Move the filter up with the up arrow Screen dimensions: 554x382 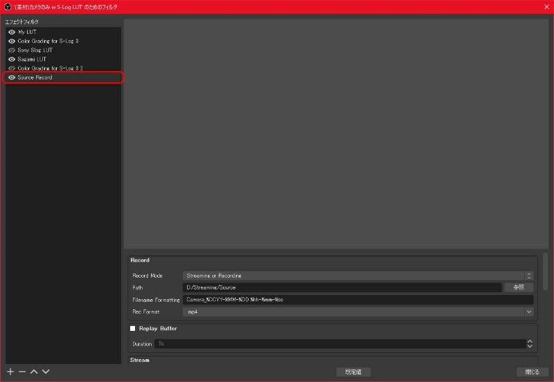click(x=34, y=372)
